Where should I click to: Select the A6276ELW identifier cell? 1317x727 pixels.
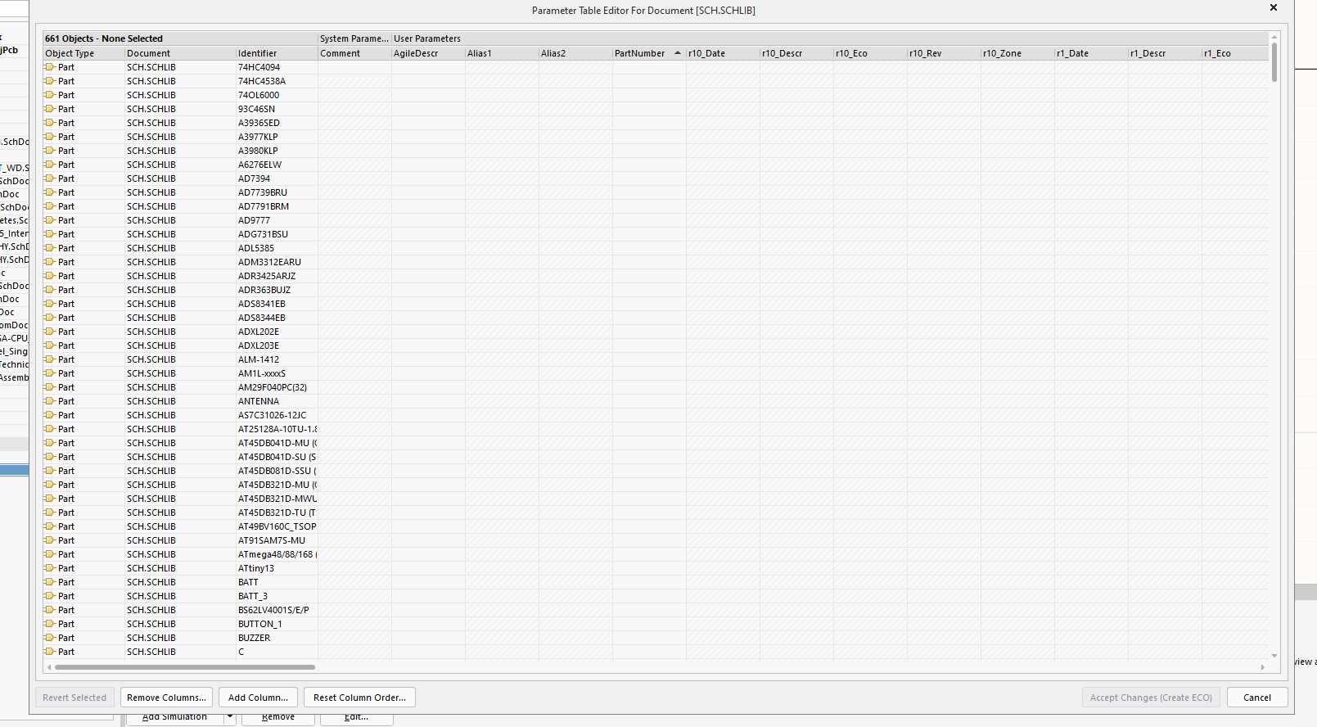(277, 165)
